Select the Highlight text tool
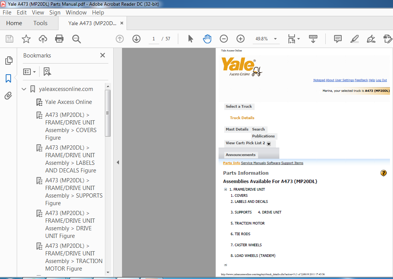The width and height of the screenshot is (393, 279). [x=354, y=39]
